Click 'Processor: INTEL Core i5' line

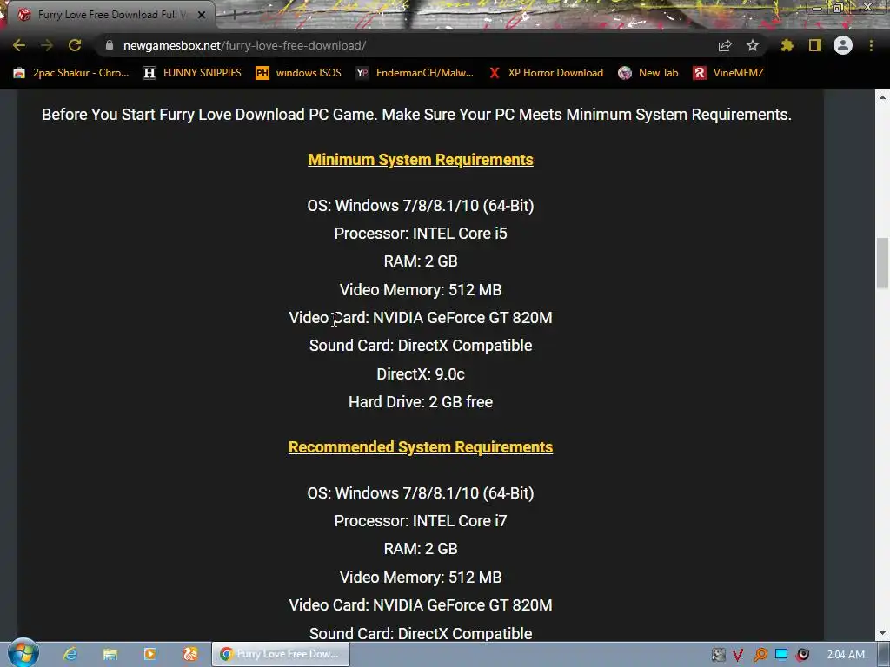(421, 234)
